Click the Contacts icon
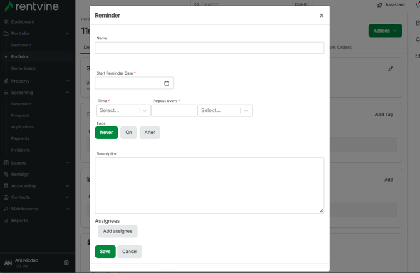420x273 pixels. click(x=6, y=197)
